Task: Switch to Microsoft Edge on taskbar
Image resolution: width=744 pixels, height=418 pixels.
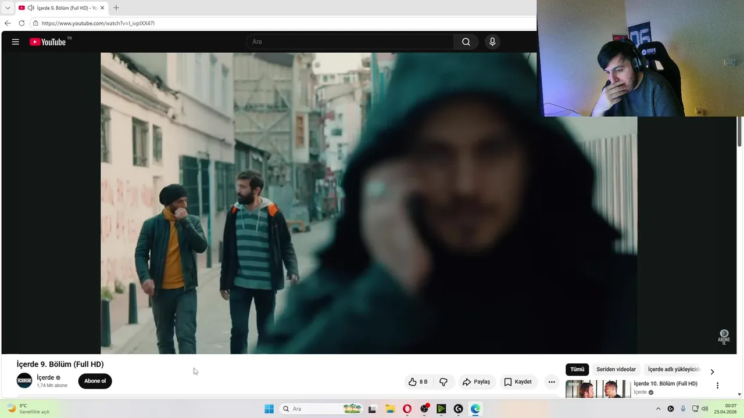Action: pos(475,409)
